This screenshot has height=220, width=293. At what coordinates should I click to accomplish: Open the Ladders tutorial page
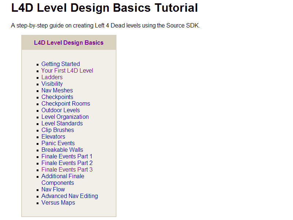pyautogui.click(x=52, y=77)
